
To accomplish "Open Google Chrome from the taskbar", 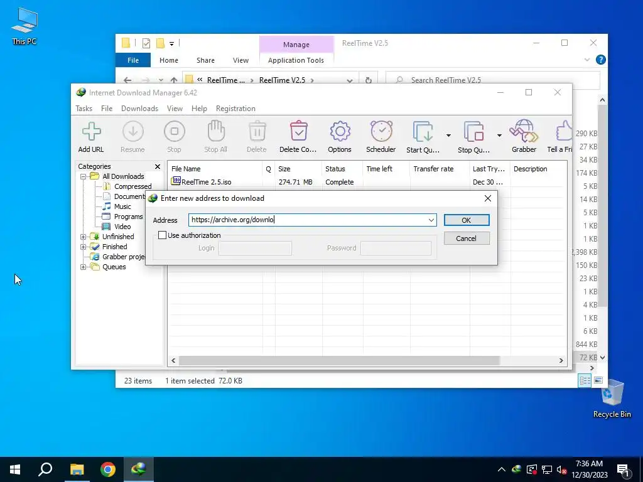I will pos(108,469).
